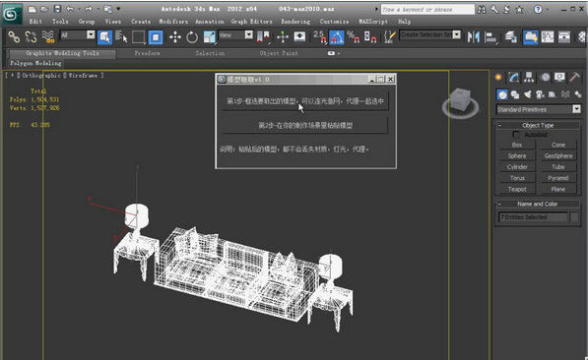The height and width of the screenshot is (360, 588).
Task: Open the Manage Layers icon
Action: (510, 36)
